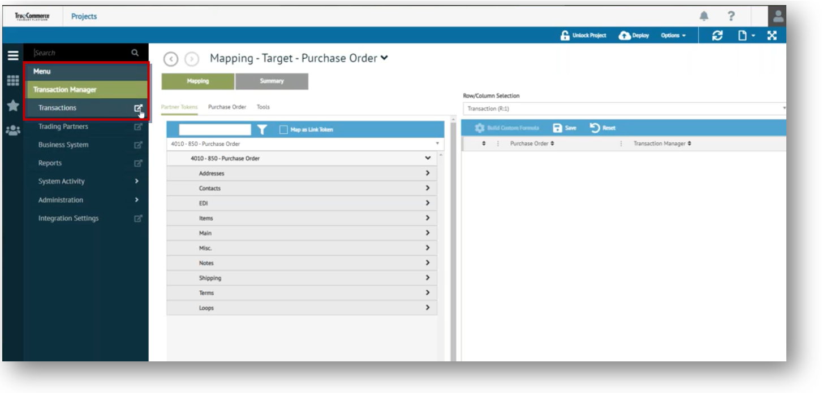Open the help question mark icon

point(731,16)
